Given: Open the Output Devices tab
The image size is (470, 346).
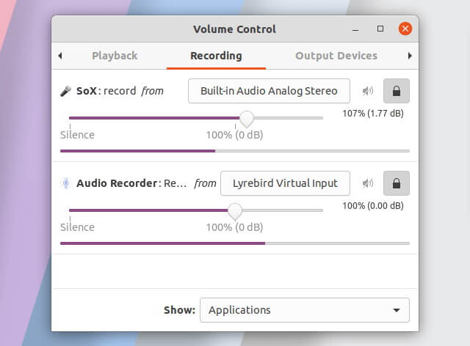Looking at the screenshot, I should [336, 56].
